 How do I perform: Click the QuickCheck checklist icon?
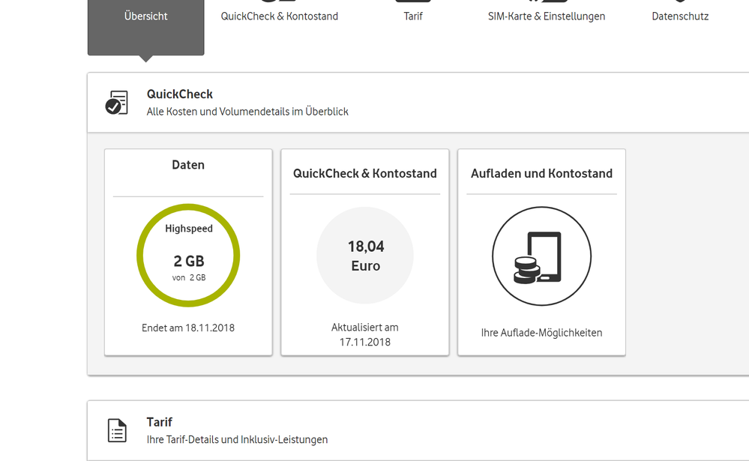(x=115, y=102)
